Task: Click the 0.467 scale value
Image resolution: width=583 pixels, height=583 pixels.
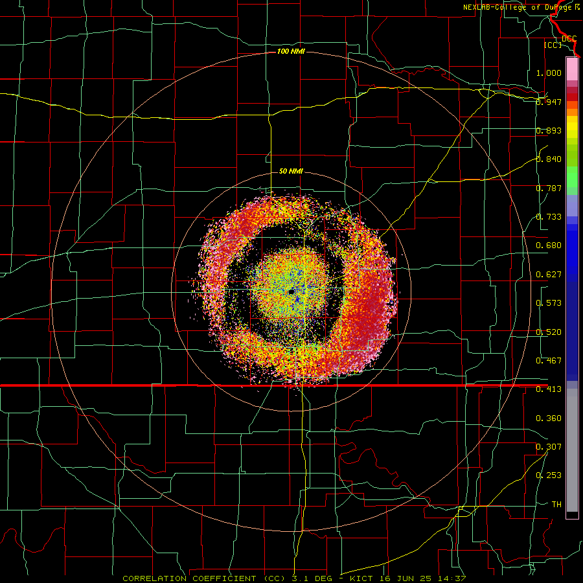Action: coord(549,361)
